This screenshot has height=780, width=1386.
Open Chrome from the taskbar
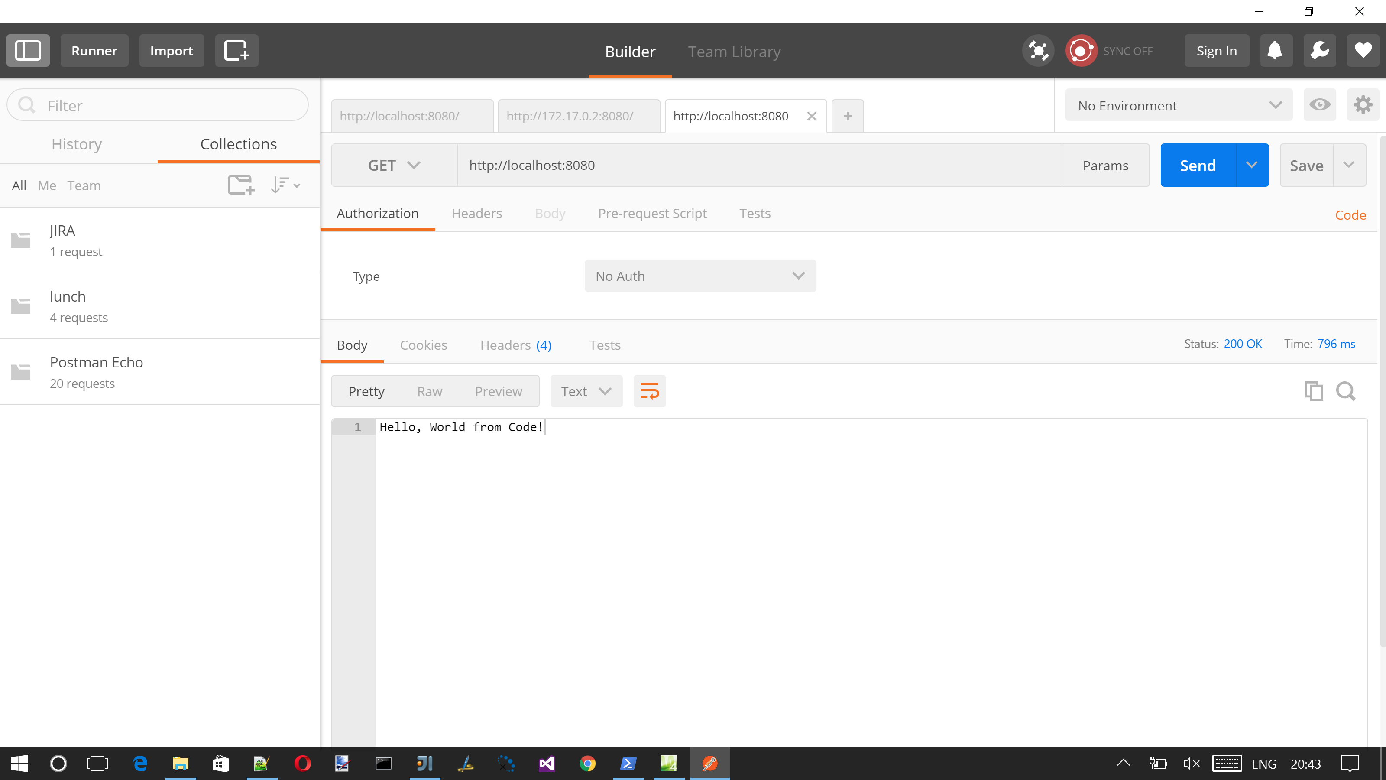(x=587, y=763)
